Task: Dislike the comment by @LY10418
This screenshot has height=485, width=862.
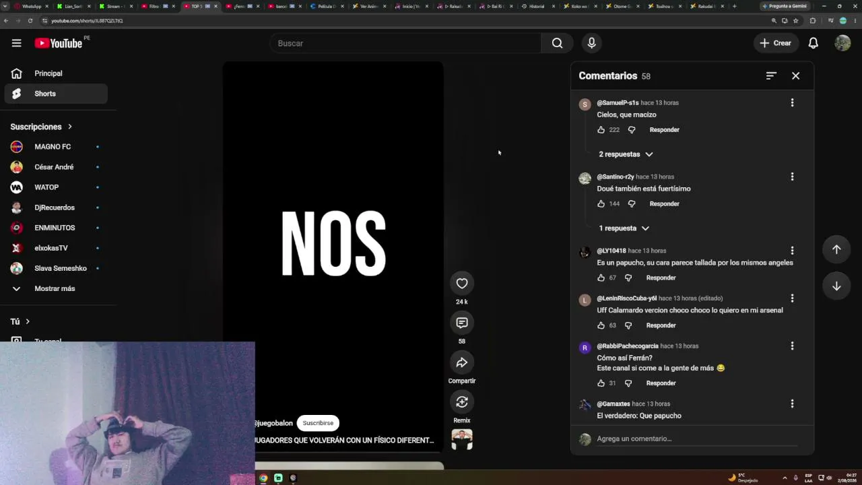Action: pos(628,278)
